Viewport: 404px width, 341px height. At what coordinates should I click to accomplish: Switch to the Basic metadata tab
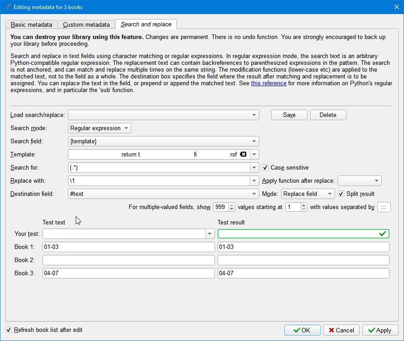32,25
